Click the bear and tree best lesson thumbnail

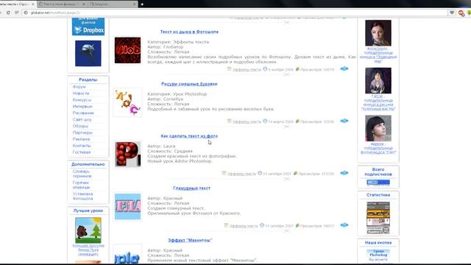88,230
